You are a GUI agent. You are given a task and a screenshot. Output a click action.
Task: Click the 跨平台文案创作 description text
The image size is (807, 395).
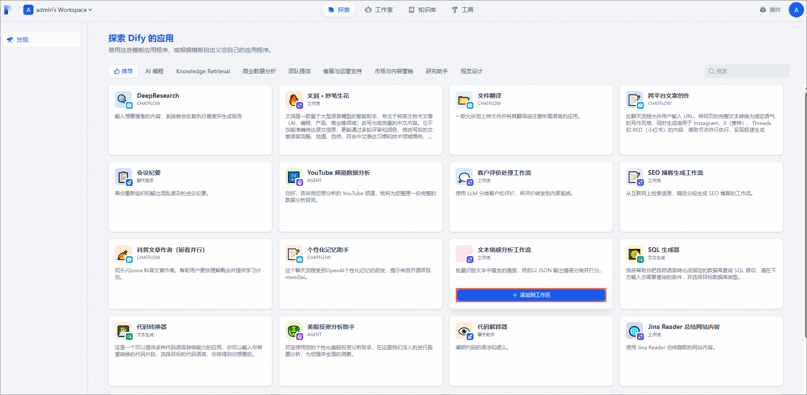point(701,123)
